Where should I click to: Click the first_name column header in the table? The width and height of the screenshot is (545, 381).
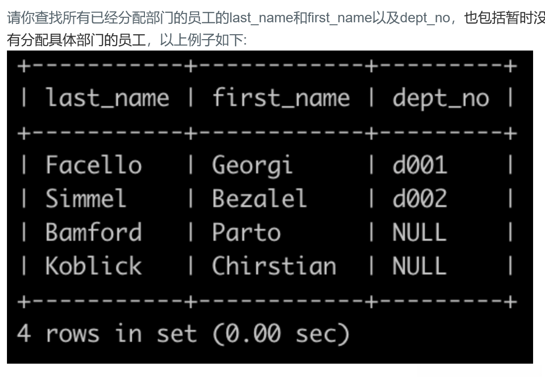click(x=281, y=98)
